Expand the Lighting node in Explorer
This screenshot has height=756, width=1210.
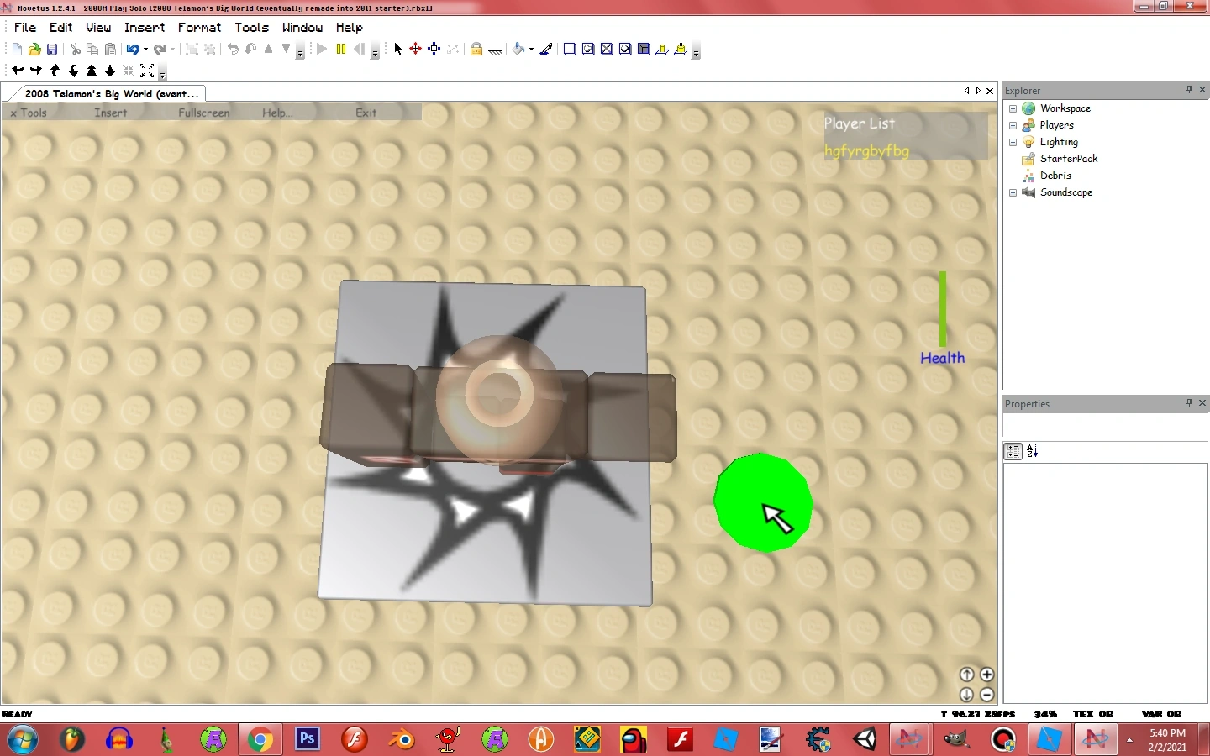1013,142
